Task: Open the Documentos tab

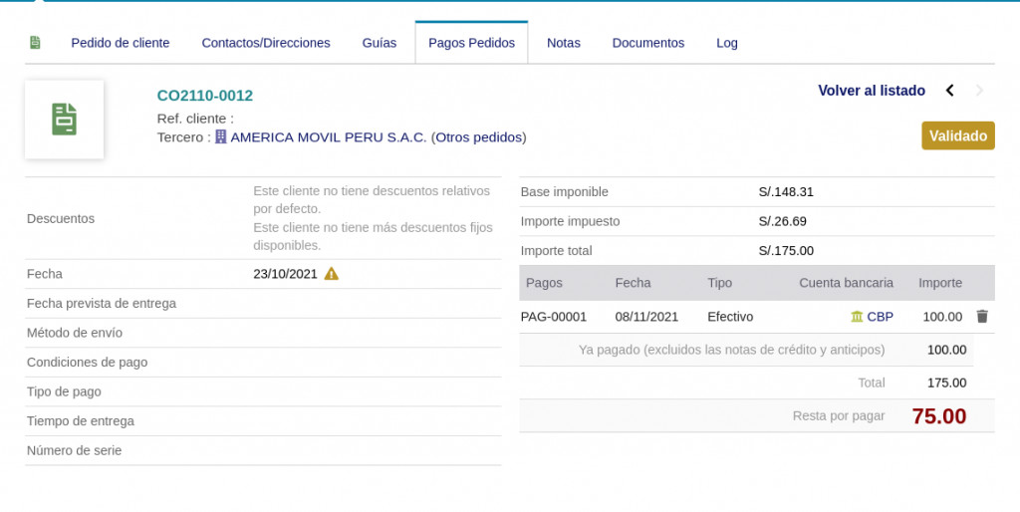Action: [x=648, y=43]
